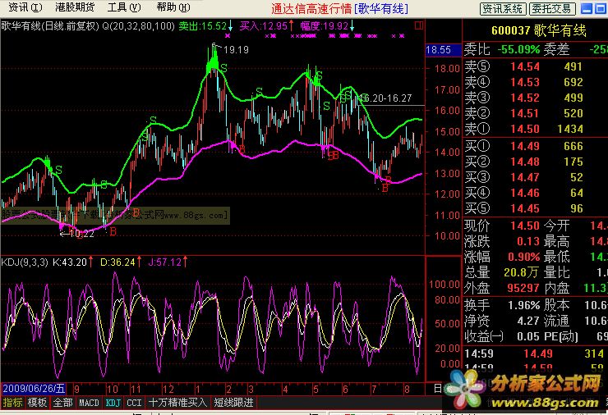The width and height of the screenshot is (608, 415).
Task: Switch to the MACD indicator tab
Action: [x=90, y=403]
